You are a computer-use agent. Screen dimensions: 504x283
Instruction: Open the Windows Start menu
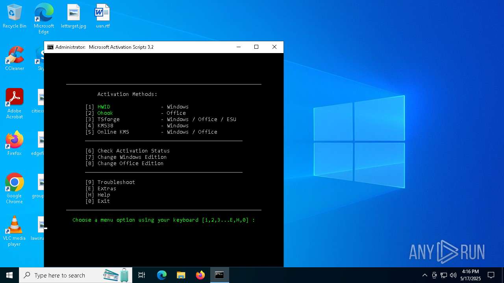tap(9, 275)
